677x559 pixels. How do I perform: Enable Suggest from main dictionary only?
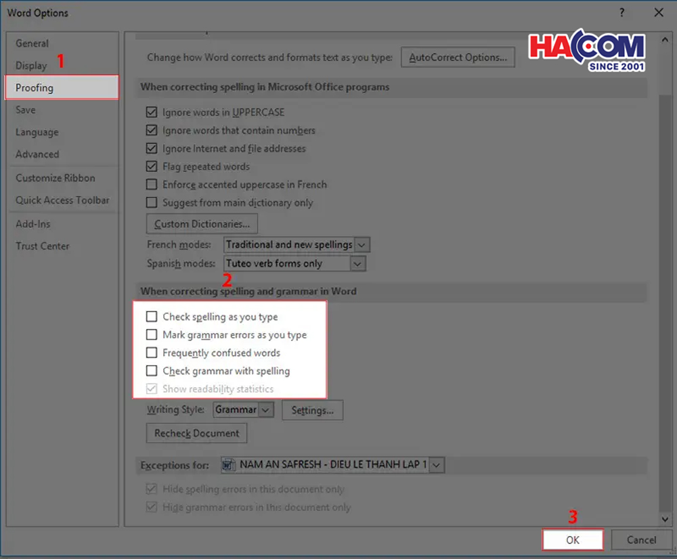pyautogui.click(x=152, y=203)
